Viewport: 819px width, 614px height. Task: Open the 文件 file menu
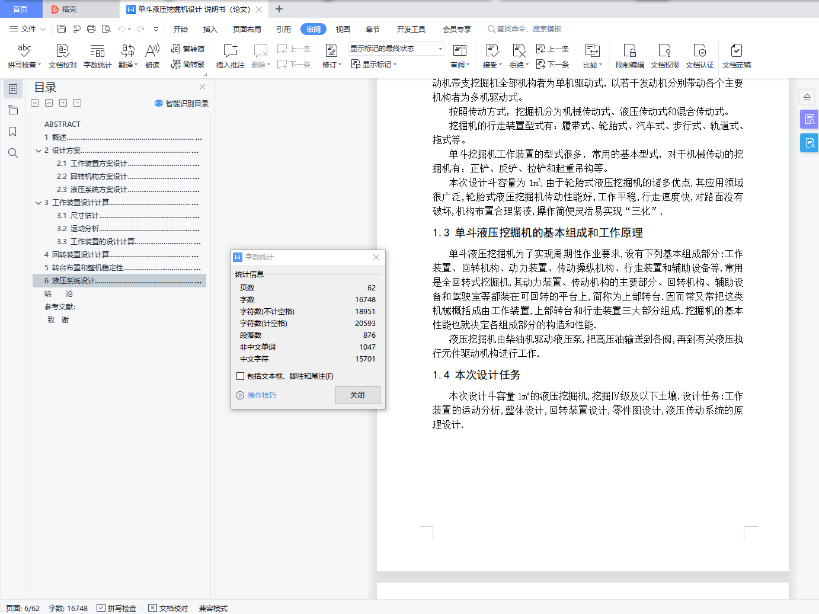tap(27, 29)
